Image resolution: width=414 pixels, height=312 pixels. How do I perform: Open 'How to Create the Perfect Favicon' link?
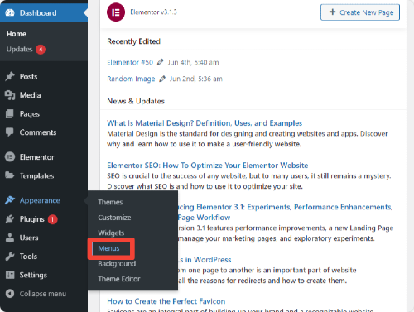click(x=166, y=301)
